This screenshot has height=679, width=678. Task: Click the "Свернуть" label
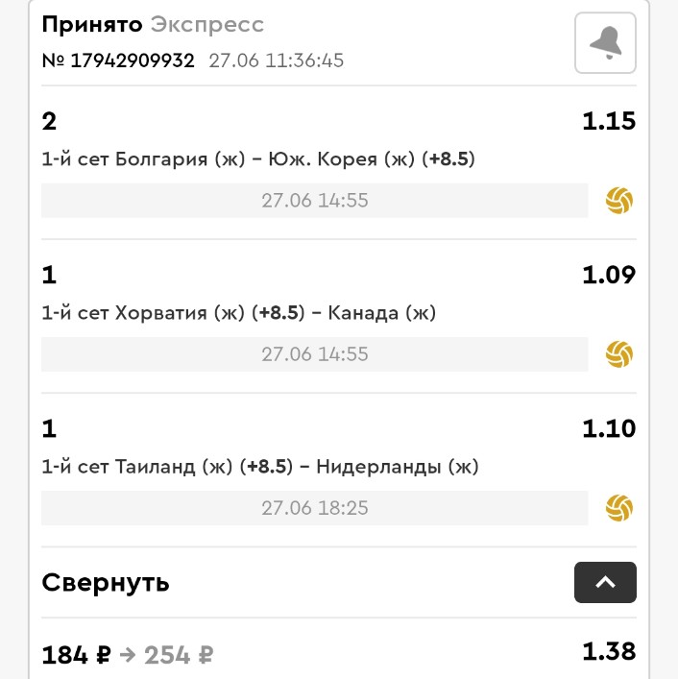(106, 582)
